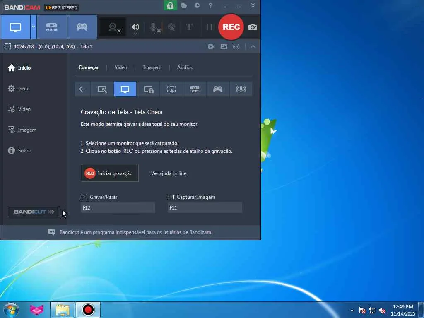Switch to HDMI device recording mode in the top bar

(52, 27)
